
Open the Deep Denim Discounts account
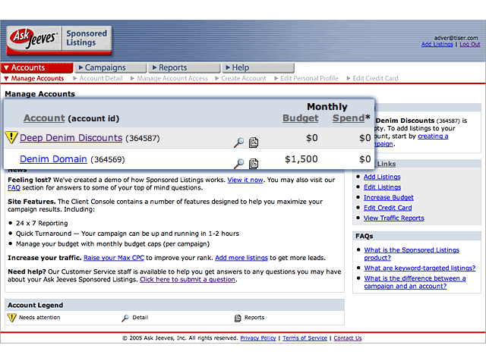71,138
